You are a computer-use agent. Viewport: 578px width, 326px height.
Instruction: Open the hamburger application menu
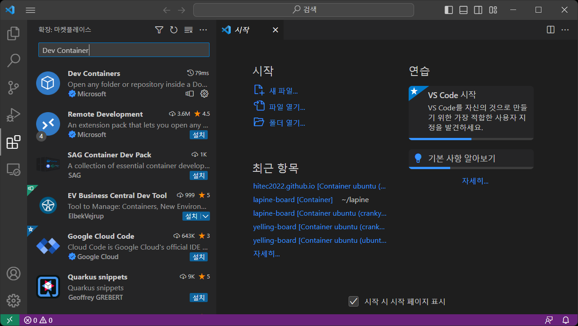click(x=30, y=10)
